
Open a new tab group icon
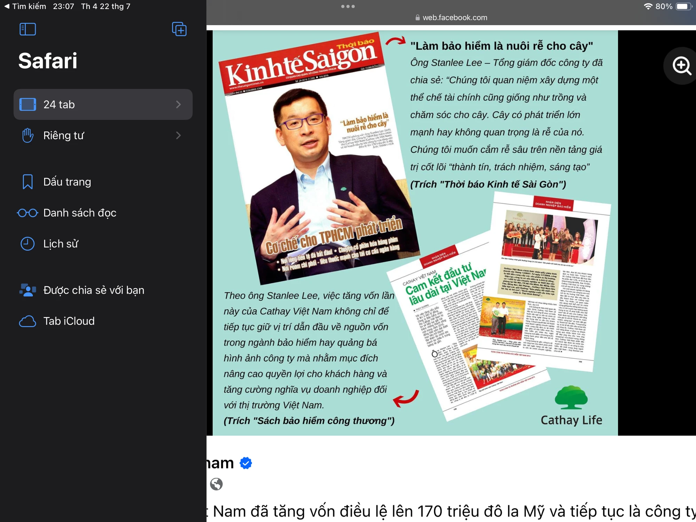tap(179, 29)
